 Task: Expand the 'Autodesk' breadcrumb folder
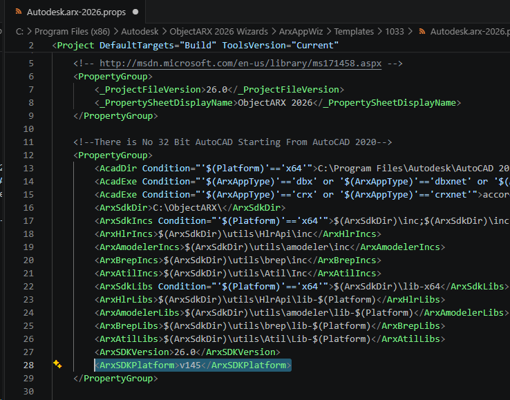pos(140,31)
